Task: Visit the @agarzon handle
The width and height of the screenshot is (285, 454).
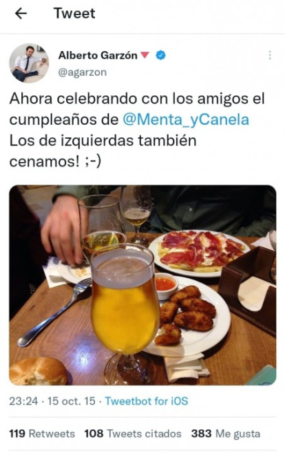Action: coord(83,72)
